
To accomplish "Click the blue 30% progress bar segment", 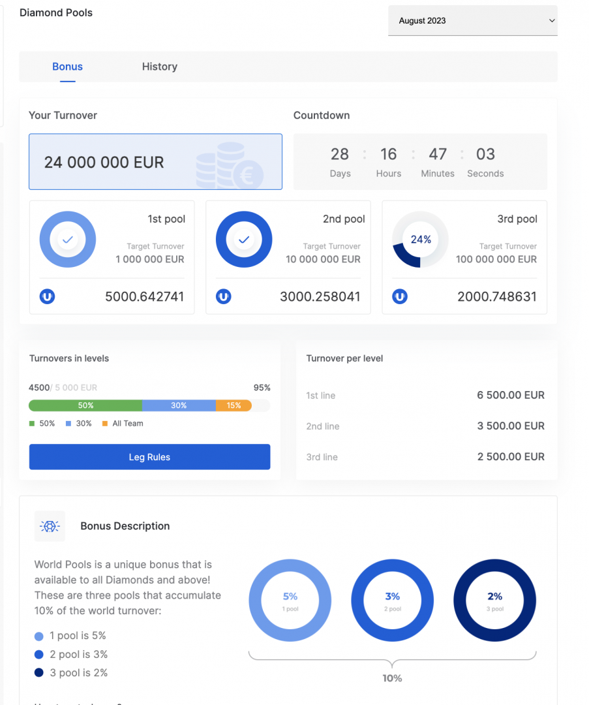I will (179, 405).
